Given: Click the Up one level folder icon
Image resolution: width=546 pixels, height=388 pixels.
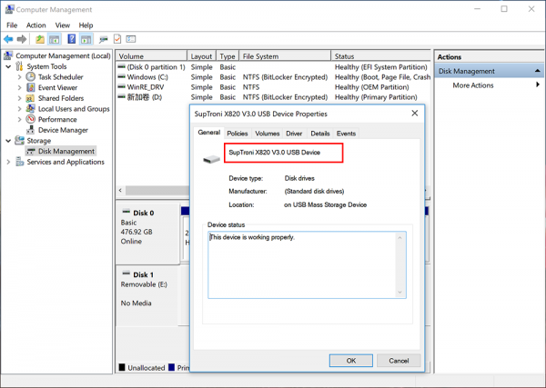Looking at the screenshot, I should coord(40,39).
